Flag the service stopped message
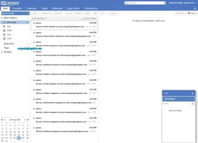The height and width of the screenshot is (143, 198). click(x=94, y=122)
